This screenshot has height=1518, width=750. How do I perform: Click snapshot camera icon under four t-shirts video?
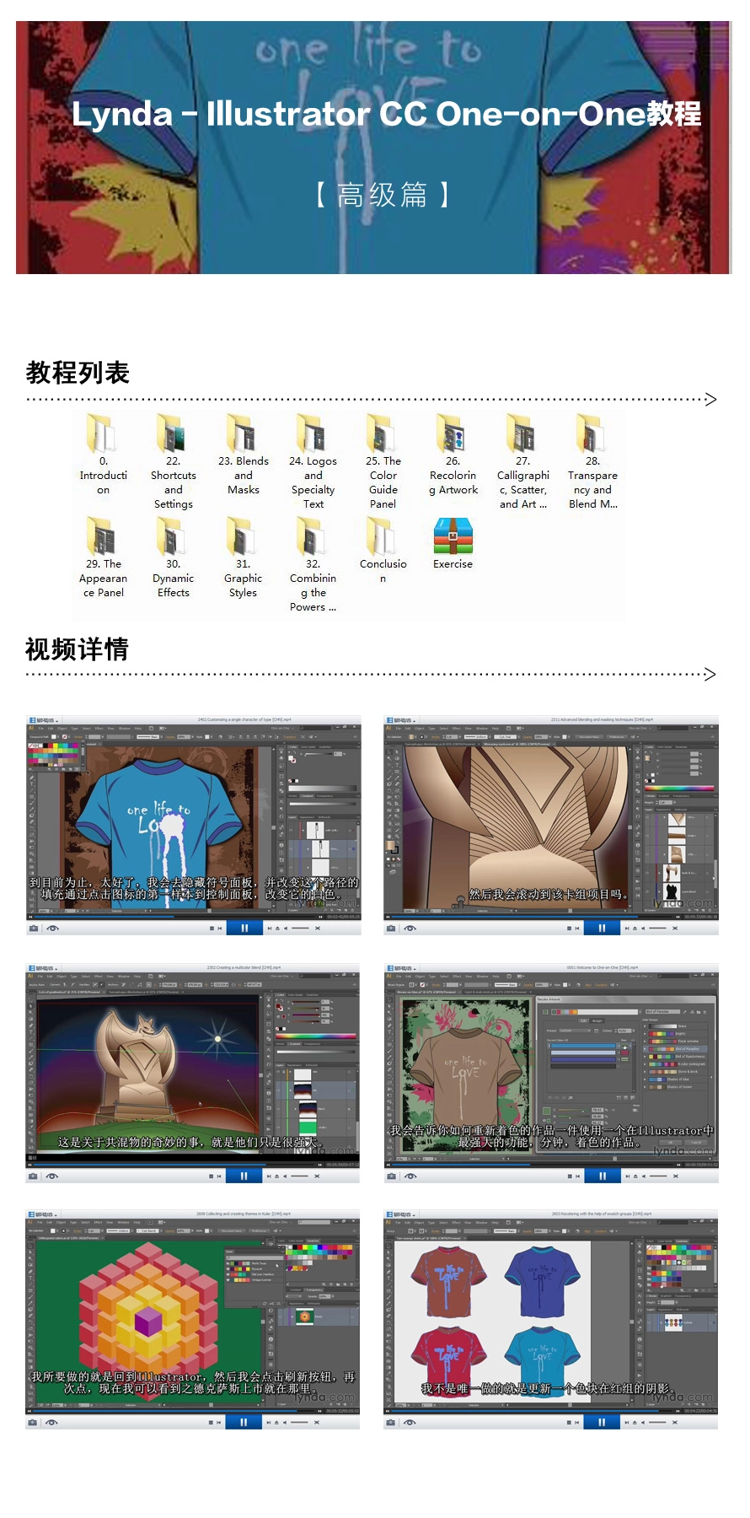click(392, 1422)
